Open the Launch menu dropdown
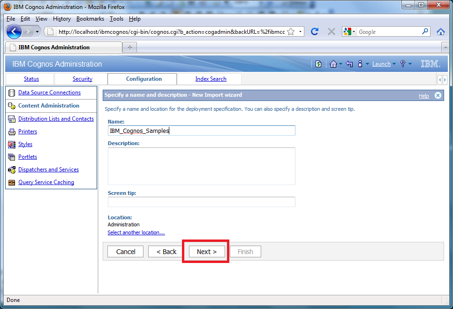Image resolution: width=453 pixels, height=309 pixels. click(384, 64)
